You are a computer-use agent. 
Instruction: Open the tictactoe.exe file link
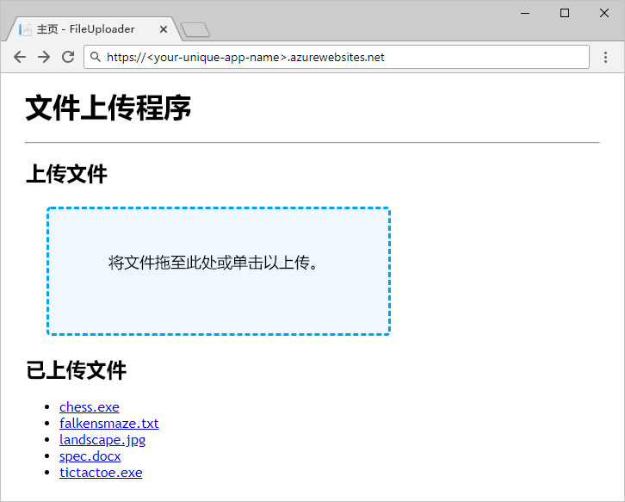tap(101, 473)
